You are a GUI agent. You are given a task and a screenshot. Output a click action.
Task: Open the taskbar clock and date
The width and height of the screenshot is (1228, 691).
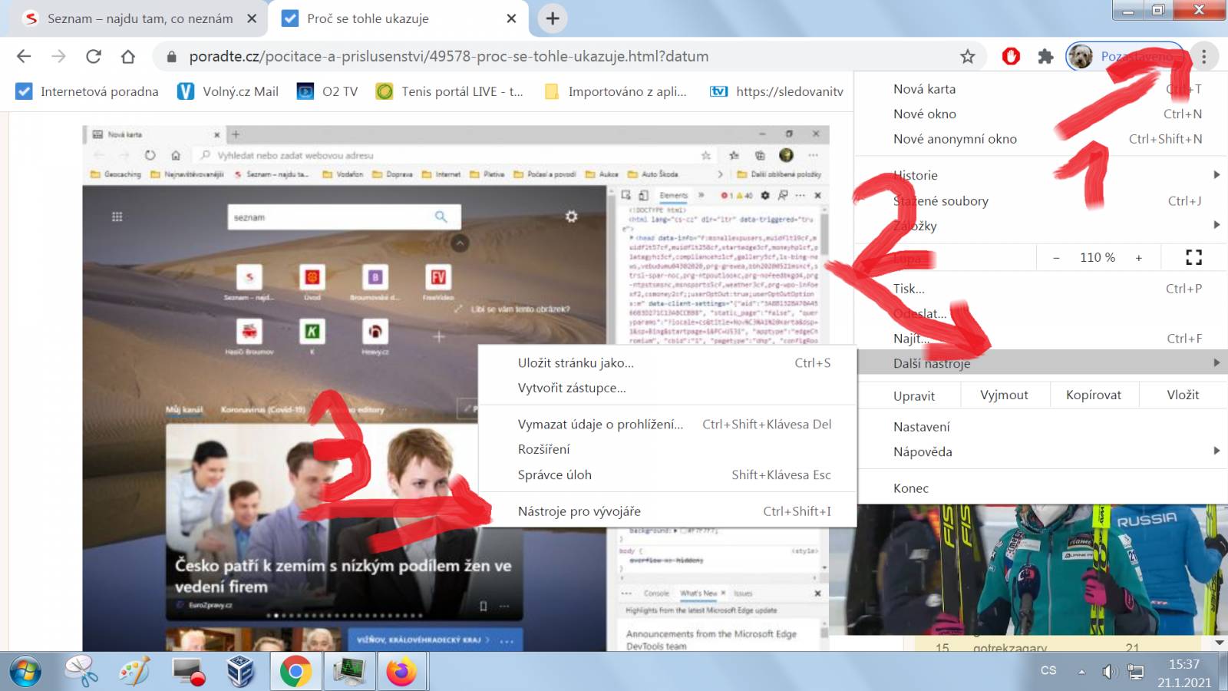click(1184, 673)
